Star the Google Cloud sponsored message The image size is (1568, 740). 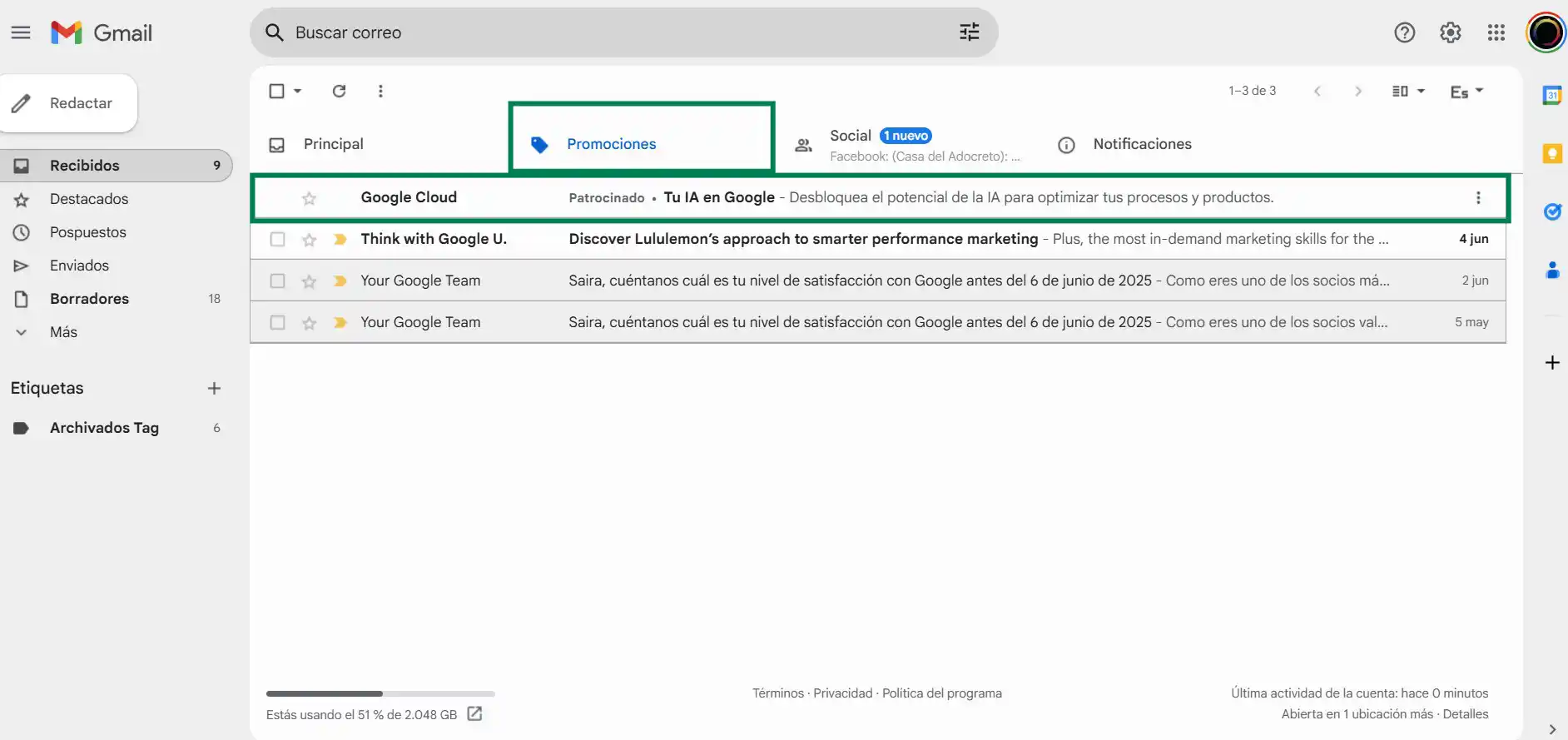coord(309,198)
